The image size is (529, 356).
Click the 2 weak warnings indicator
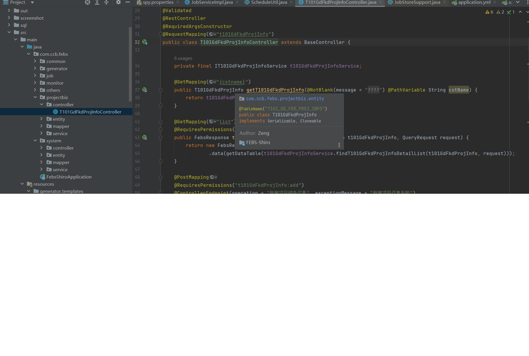click(x=500, y=12)
